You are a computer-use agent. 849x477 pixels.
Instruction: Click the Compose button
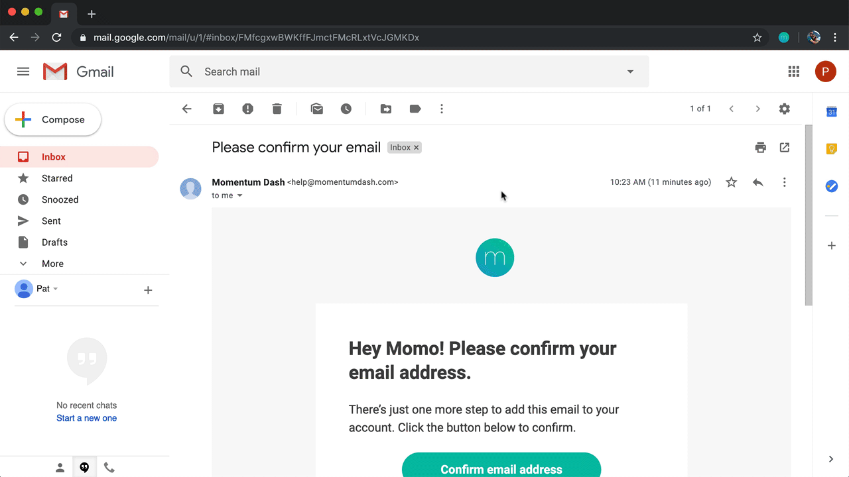pos(52,119)
